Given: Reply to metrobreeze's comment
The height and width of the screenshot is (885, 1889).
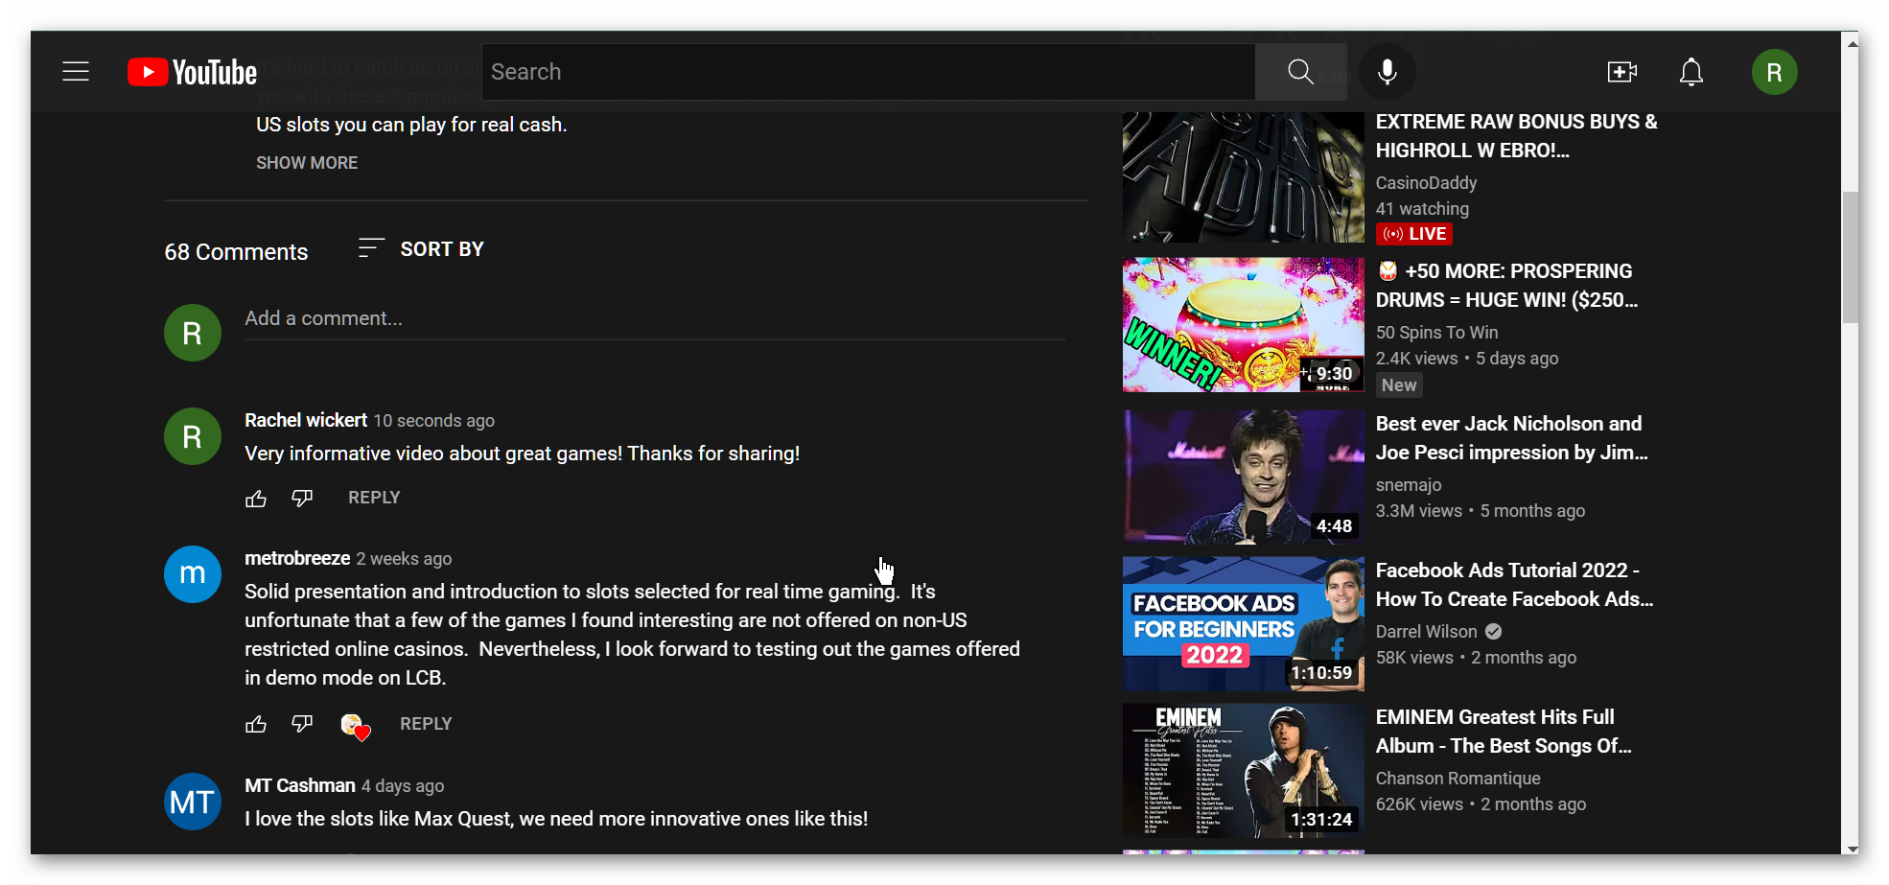Looking at the screenshot, I should coord(426,724).
